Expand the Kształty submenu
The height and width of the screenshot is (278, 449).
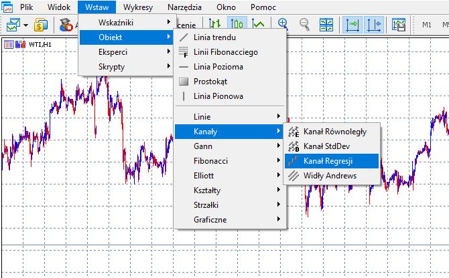pos(230,190)
